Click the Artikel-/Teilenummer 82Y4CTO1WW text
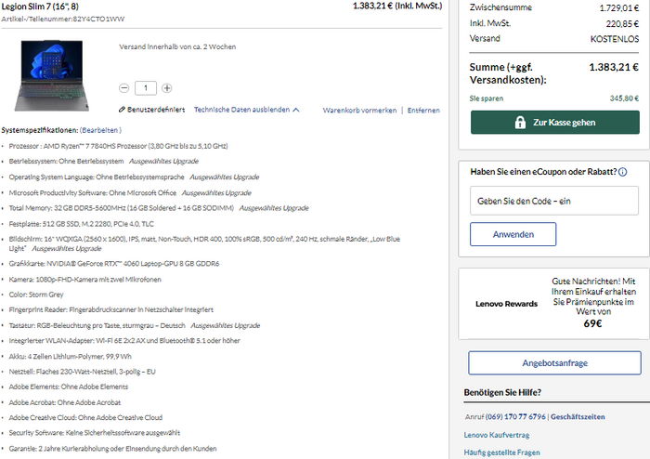The width and height of the screenshot is (650, 459). pyautogui.click(x=62, y=20)
